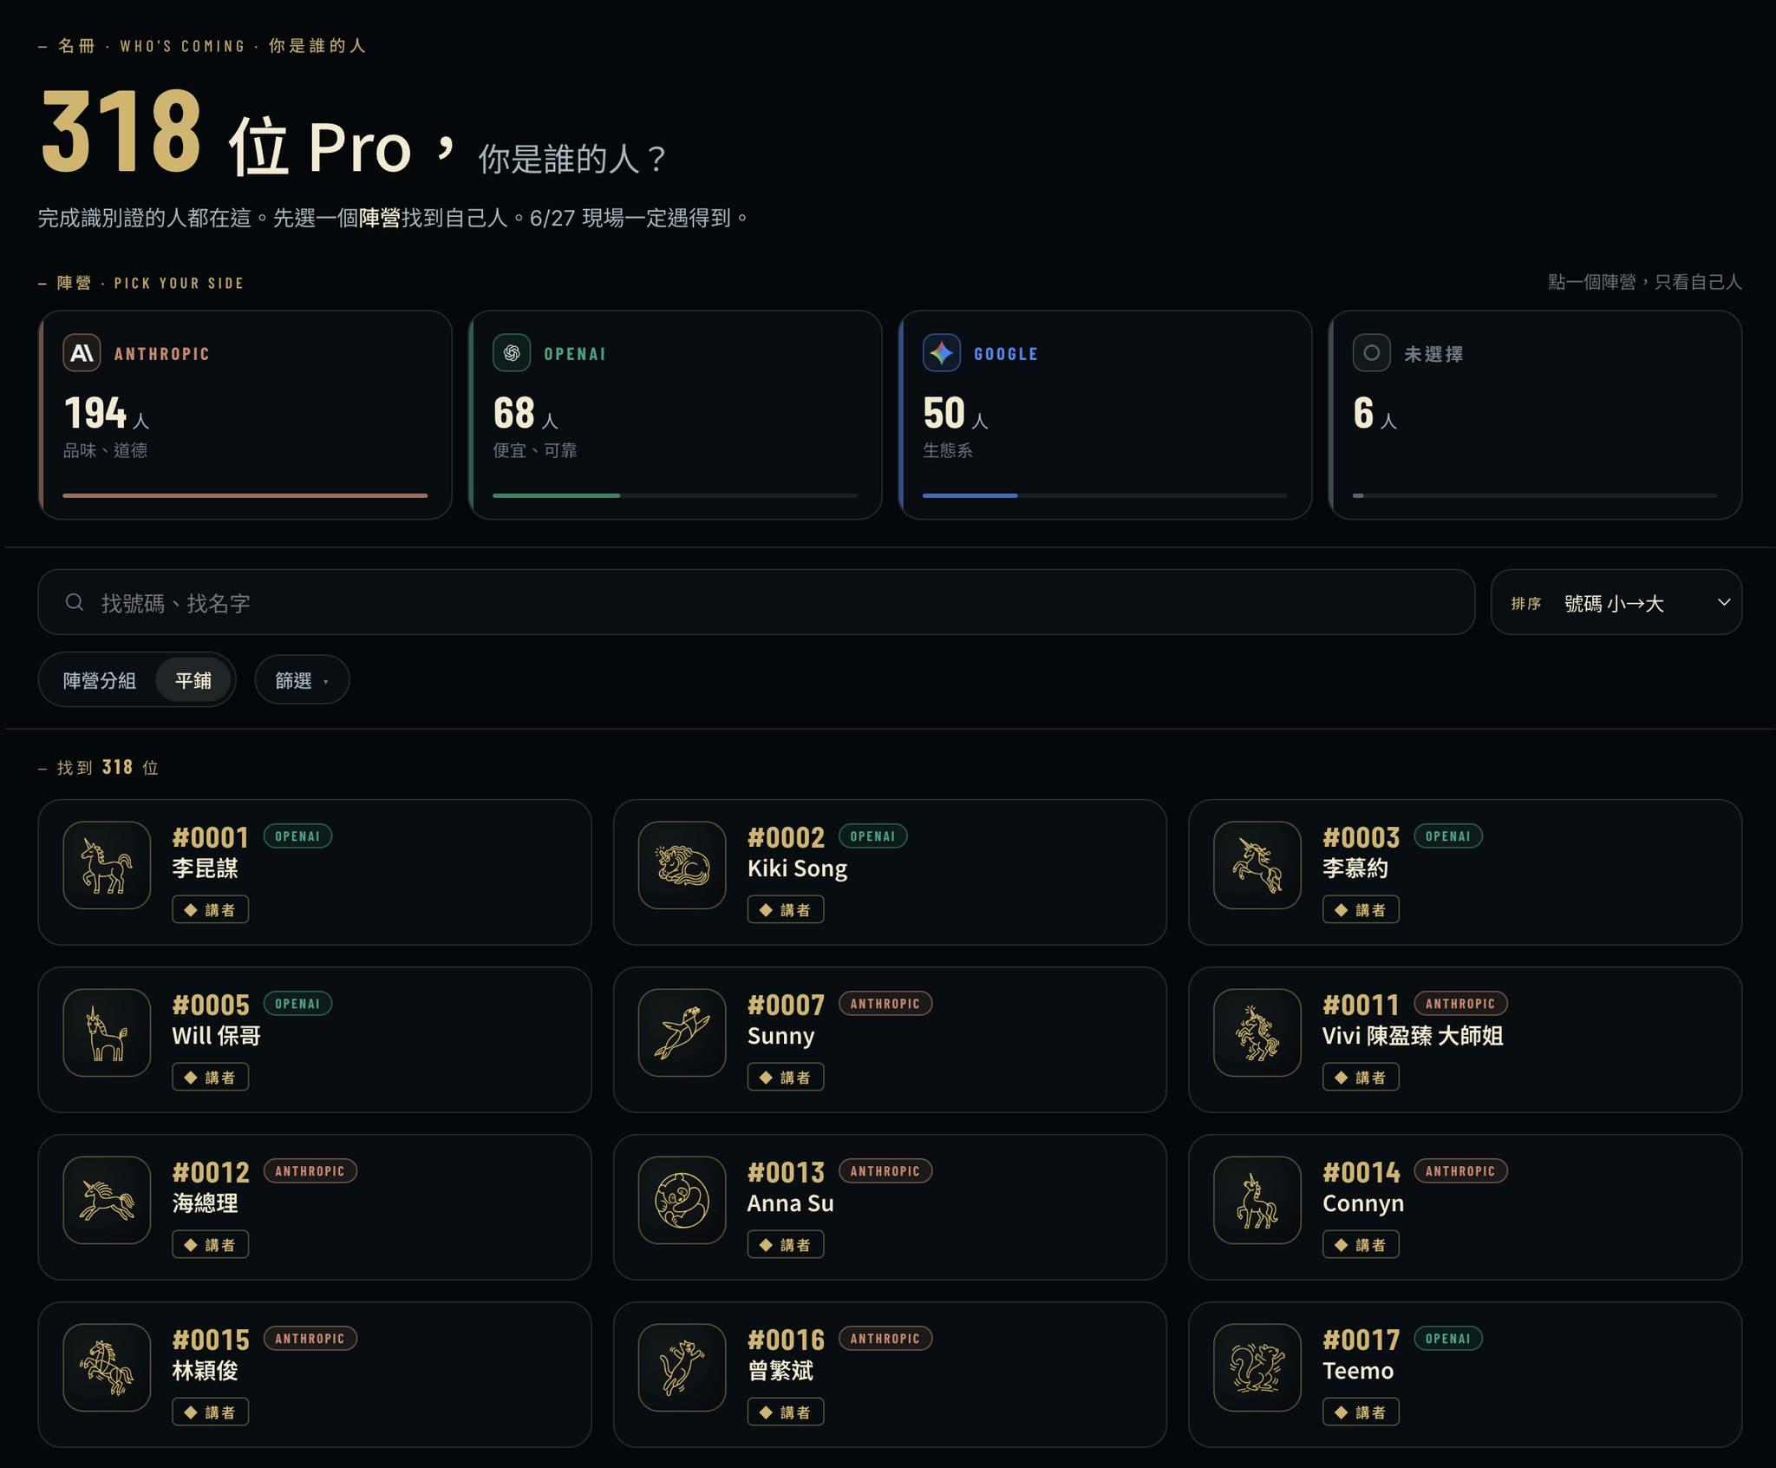Click Anna Su's round avatar icon

[682, 1200]
